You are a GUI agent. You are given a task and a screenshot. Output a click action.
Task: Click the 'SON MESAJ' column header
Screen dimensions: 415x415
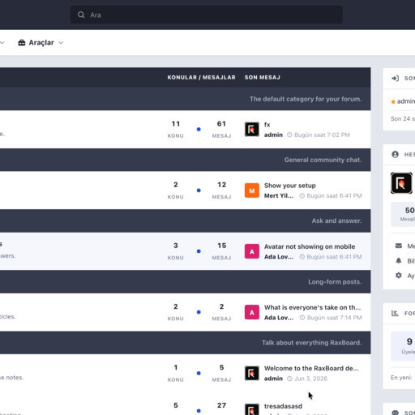click(263, 78)
